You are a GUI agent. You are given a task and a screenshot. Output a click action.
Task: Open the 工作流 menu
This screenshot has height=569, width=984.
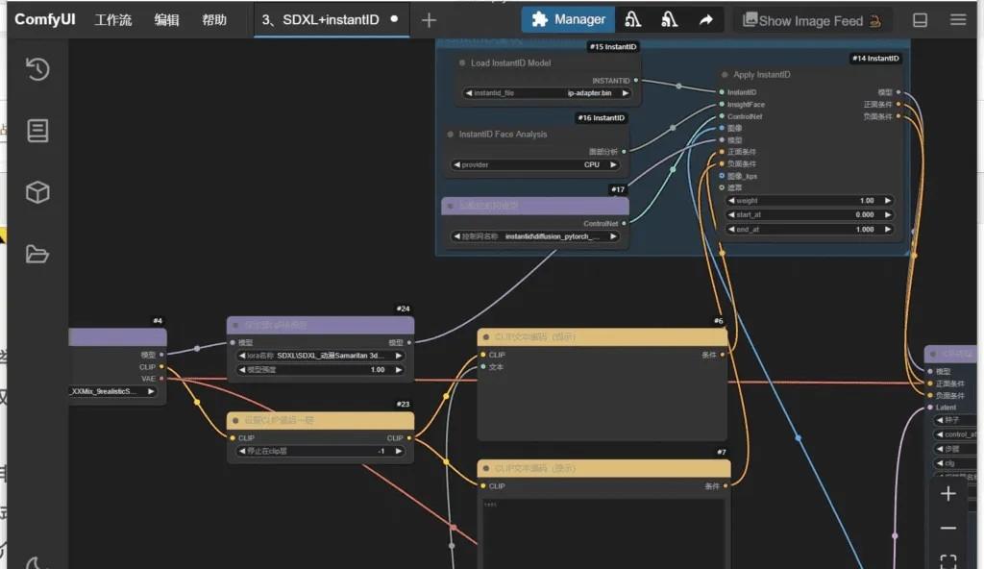113,20
